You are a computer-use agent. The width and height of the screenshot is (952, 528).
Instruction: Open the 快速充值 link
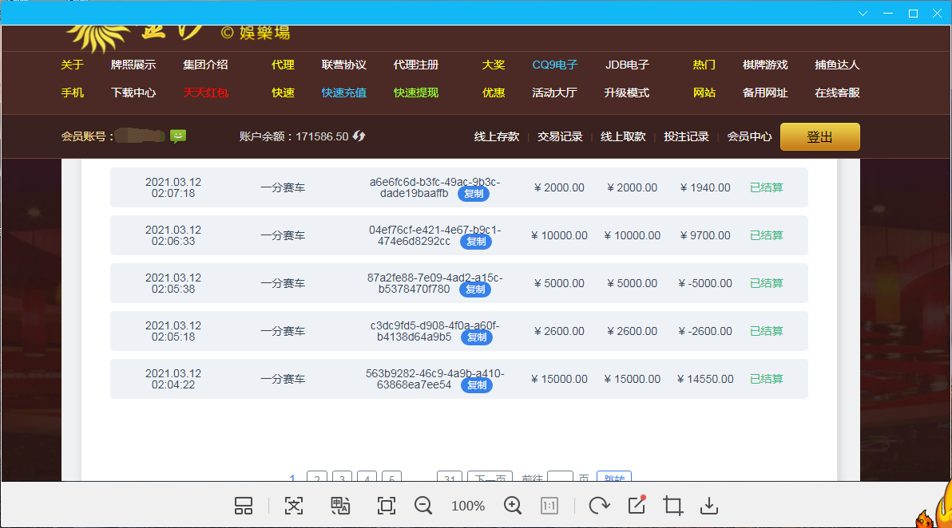(344, 93)
